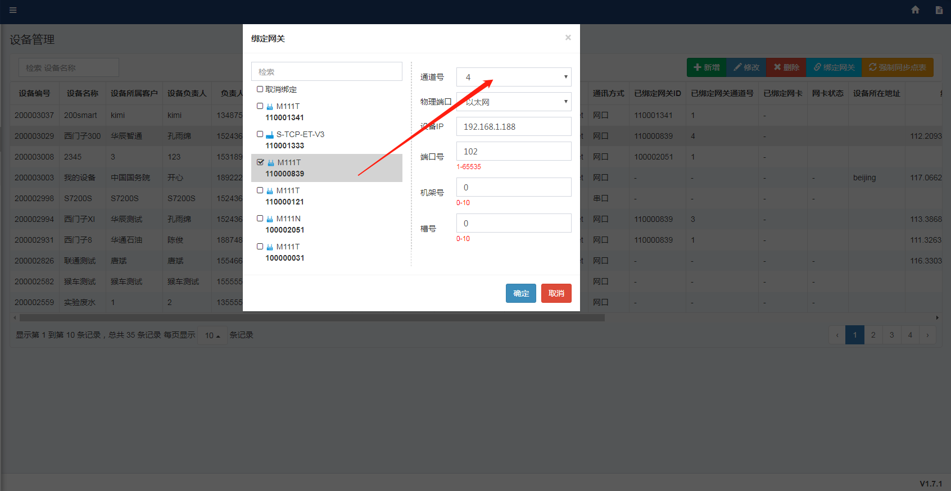The image size is (951, 491).
Task: Check the S-TCP-ET-V3 gateway checkbox
Action: click(x=260, y=134)
